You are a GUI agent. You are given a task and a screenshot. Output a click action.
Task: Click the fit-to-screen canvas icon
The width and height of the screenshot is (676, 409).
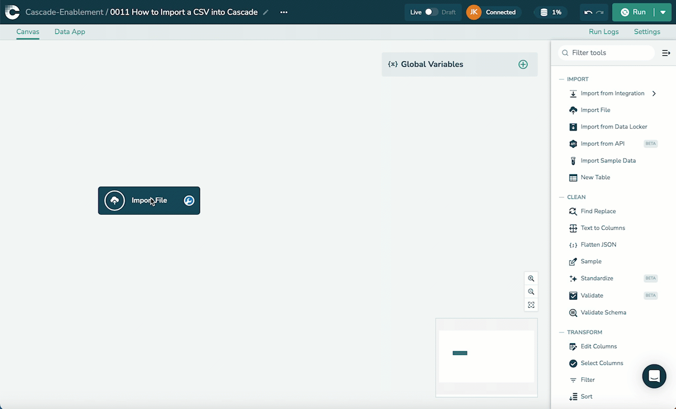coord(531,305)
